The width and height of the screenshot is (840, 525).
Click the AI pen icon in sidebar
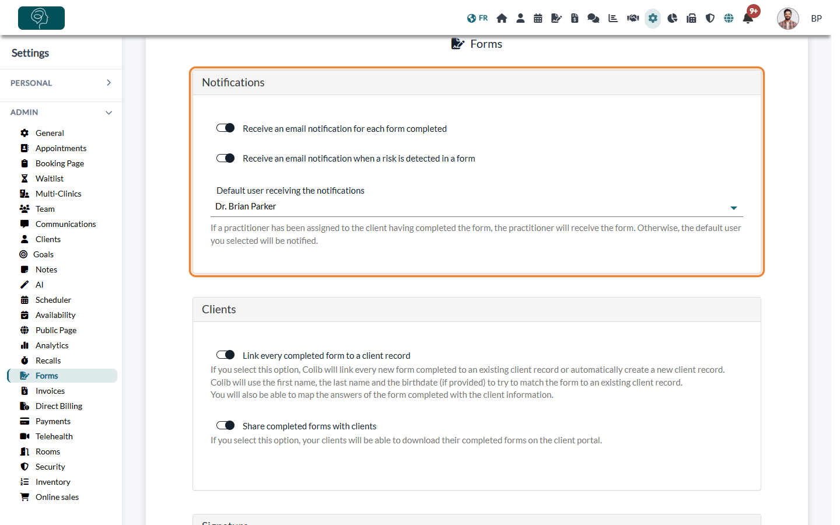(24, 285)
